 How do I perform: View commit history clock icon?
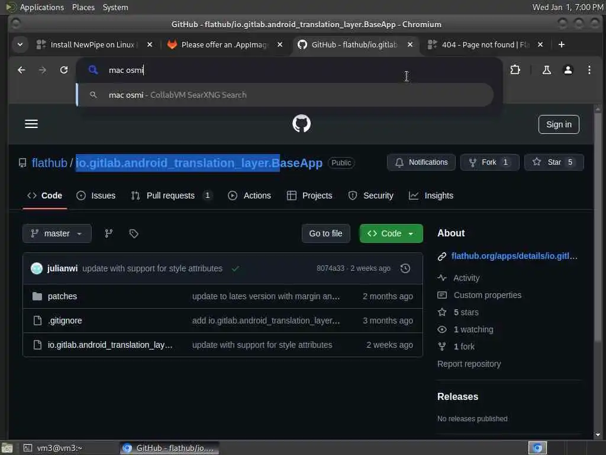click(x=405, y=268)
